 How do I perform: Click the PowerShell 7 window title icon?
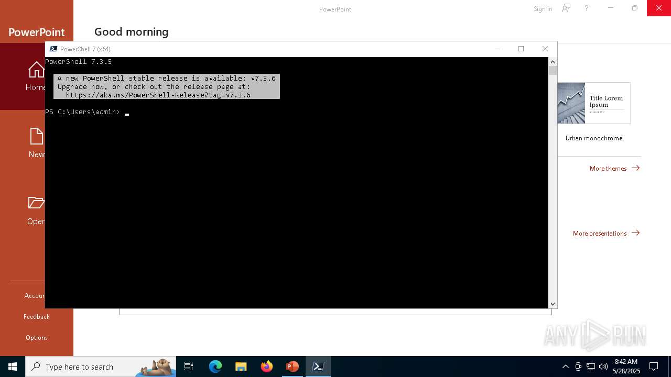(53, 49)
